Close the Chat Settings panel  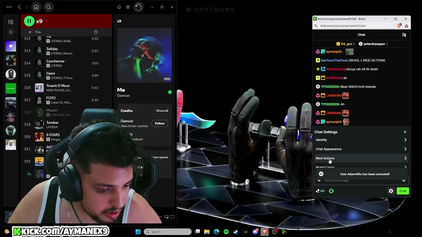point(405,132)
